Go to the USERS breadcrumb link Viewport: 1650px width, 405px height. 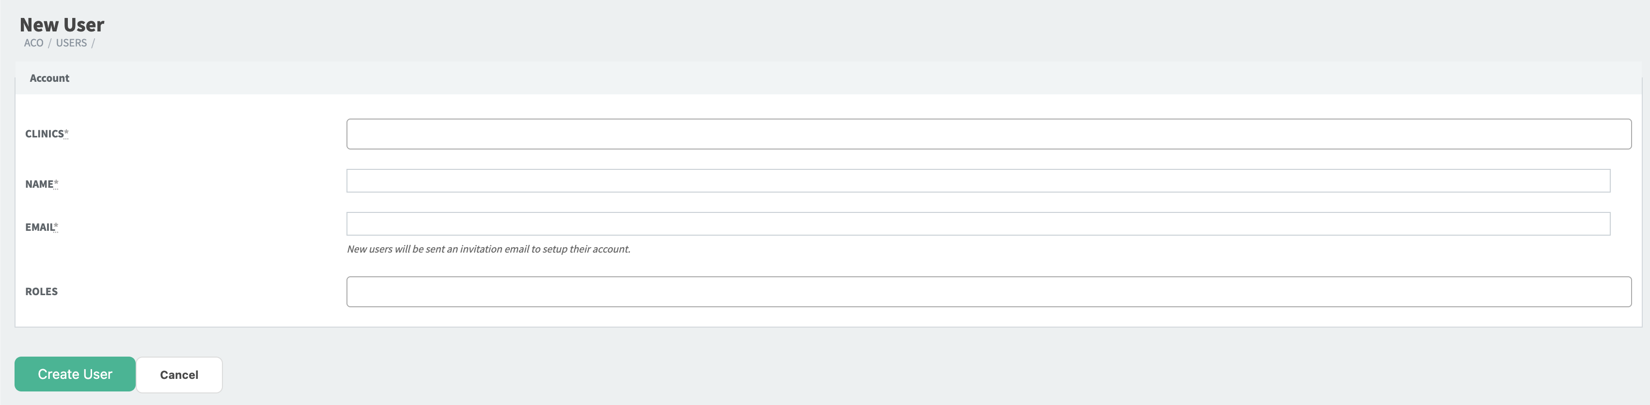click(x=71, y=43)
